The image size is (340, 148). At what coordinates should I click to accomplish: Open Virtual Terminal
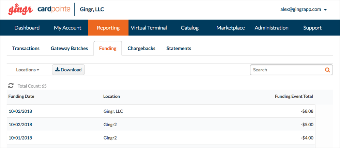149,27
